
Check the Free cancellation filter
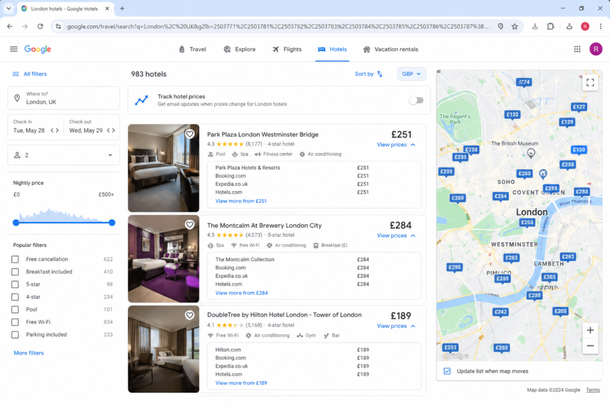pyautogui.click(x=15, y=259)
